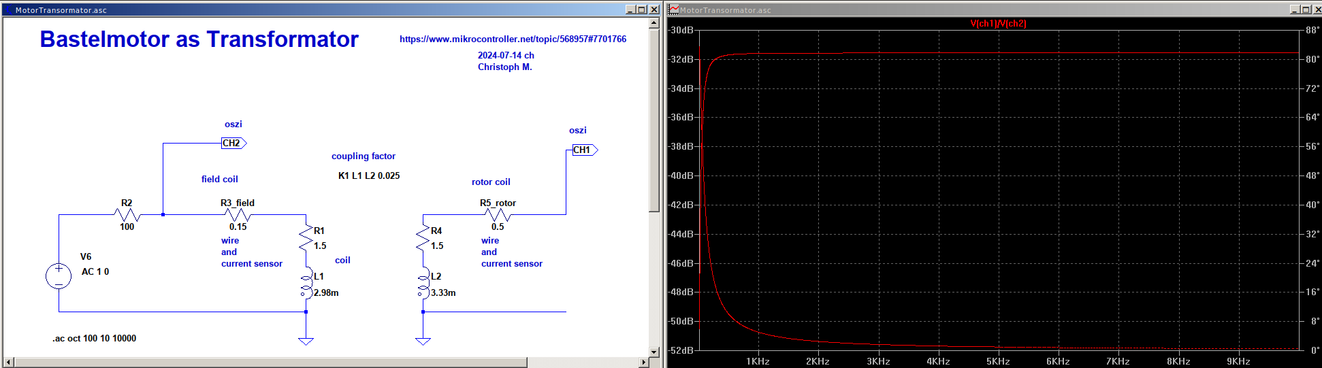Click the schematic horizontal scrollbar left arrow
This screenshot has height=368, width=1322.
[x=9, y=362]
